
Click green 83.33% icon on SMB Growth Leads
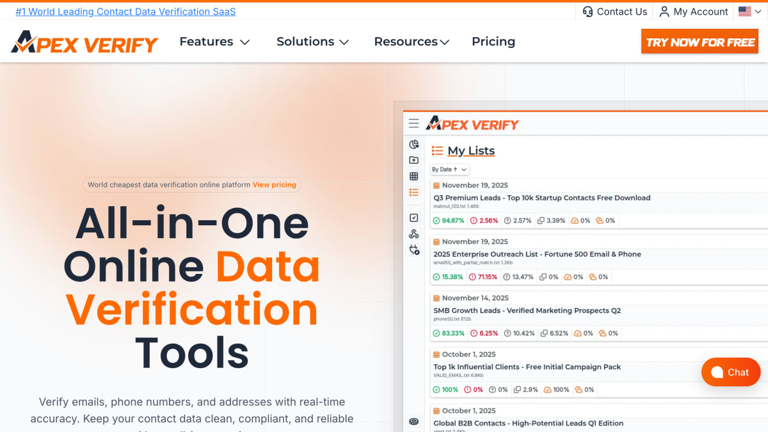click(x=436, y=333)
